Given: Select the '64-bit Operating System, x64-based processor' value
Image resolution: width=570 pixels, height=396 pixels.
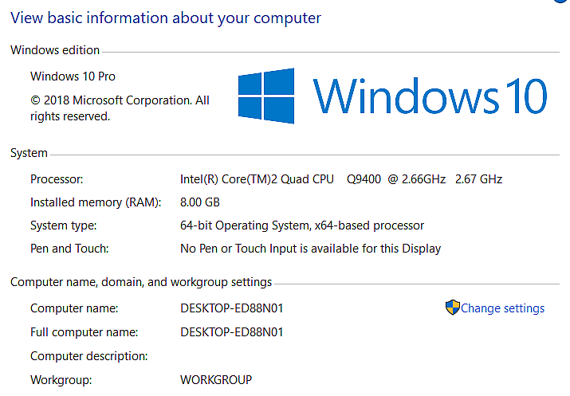Looking at the screenshot, I should [x=302, y=225].
